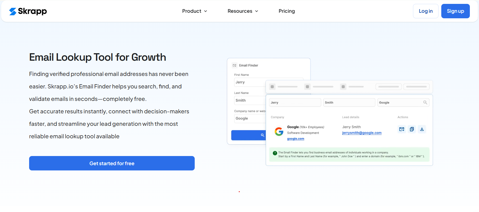
Task: Click the Jerry field in results panel
Action: coord(295,103)
